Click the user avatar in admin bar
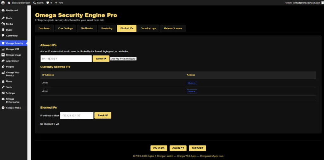The height and width of the screenshot is (160, 324). point(322,3)
